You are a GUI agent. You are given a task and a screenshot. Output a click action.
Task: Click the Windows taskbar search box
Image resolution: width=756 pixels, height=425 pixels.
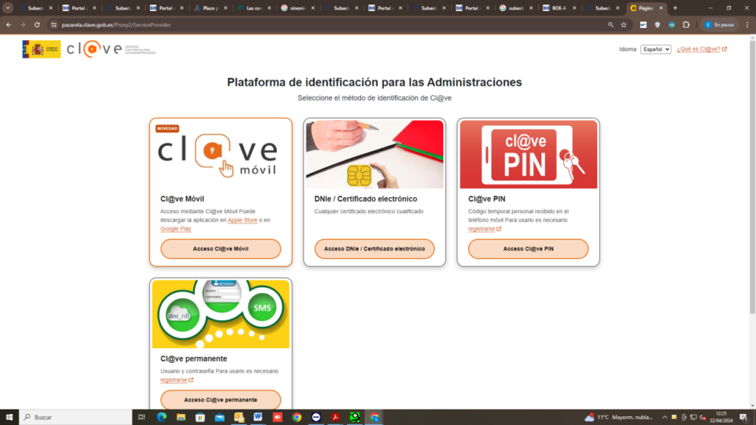[x=74, y=417]
